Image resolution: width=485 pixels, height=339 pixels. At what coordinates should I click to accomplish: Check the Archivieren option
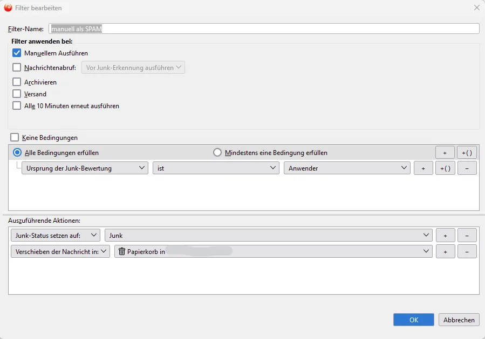tap(17, 82)
